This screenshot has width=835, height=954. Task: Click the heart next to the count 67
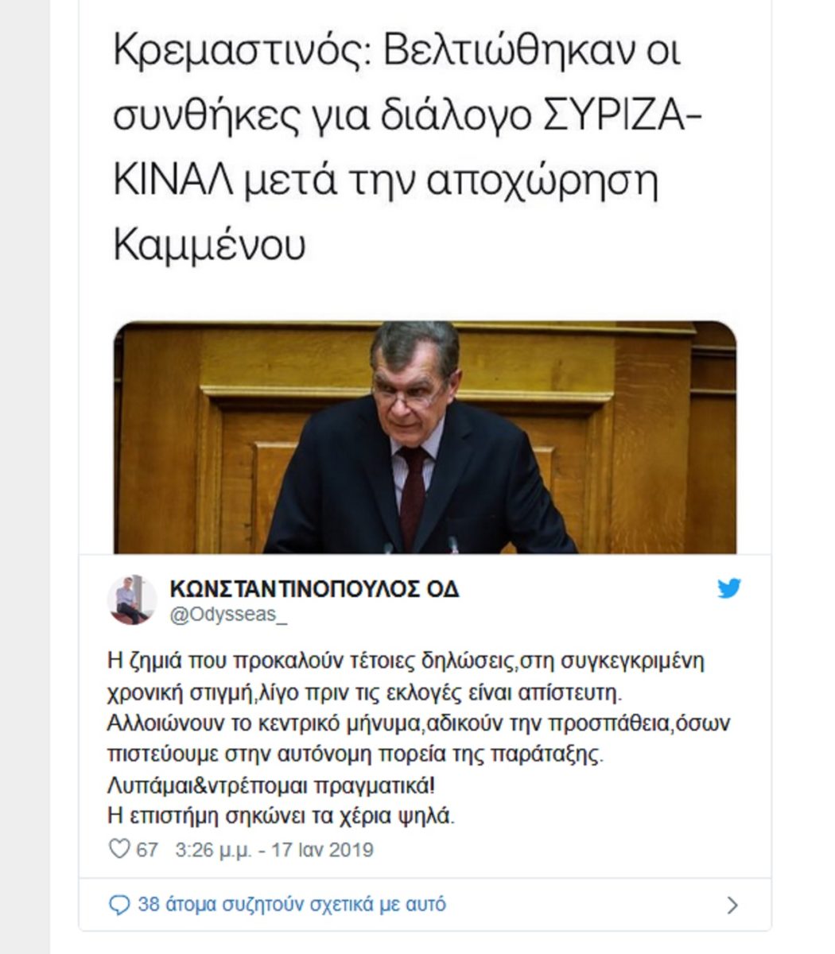coord(119,849)
